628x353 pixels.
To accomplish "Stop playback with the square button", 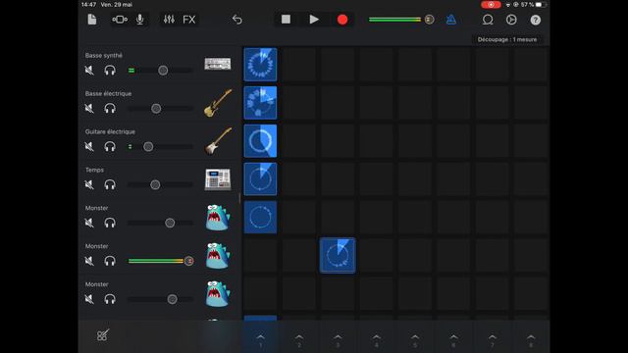I will tap(286, 20).
